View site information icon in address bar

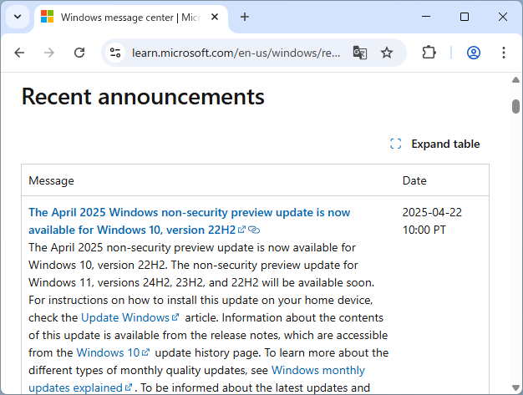(115, 53)
